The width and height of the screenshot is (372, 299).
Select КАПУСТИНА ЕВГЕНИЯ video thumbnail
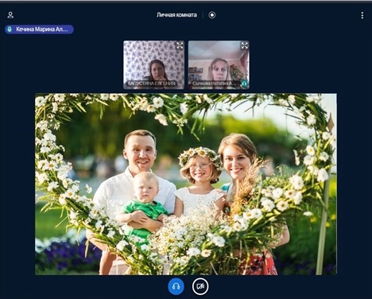pos(153,64)
